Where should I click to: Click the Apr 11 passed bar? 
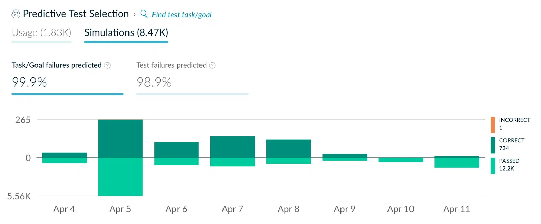(456, 163)
